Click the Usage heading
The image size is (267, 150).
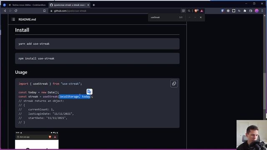[21, 72]
